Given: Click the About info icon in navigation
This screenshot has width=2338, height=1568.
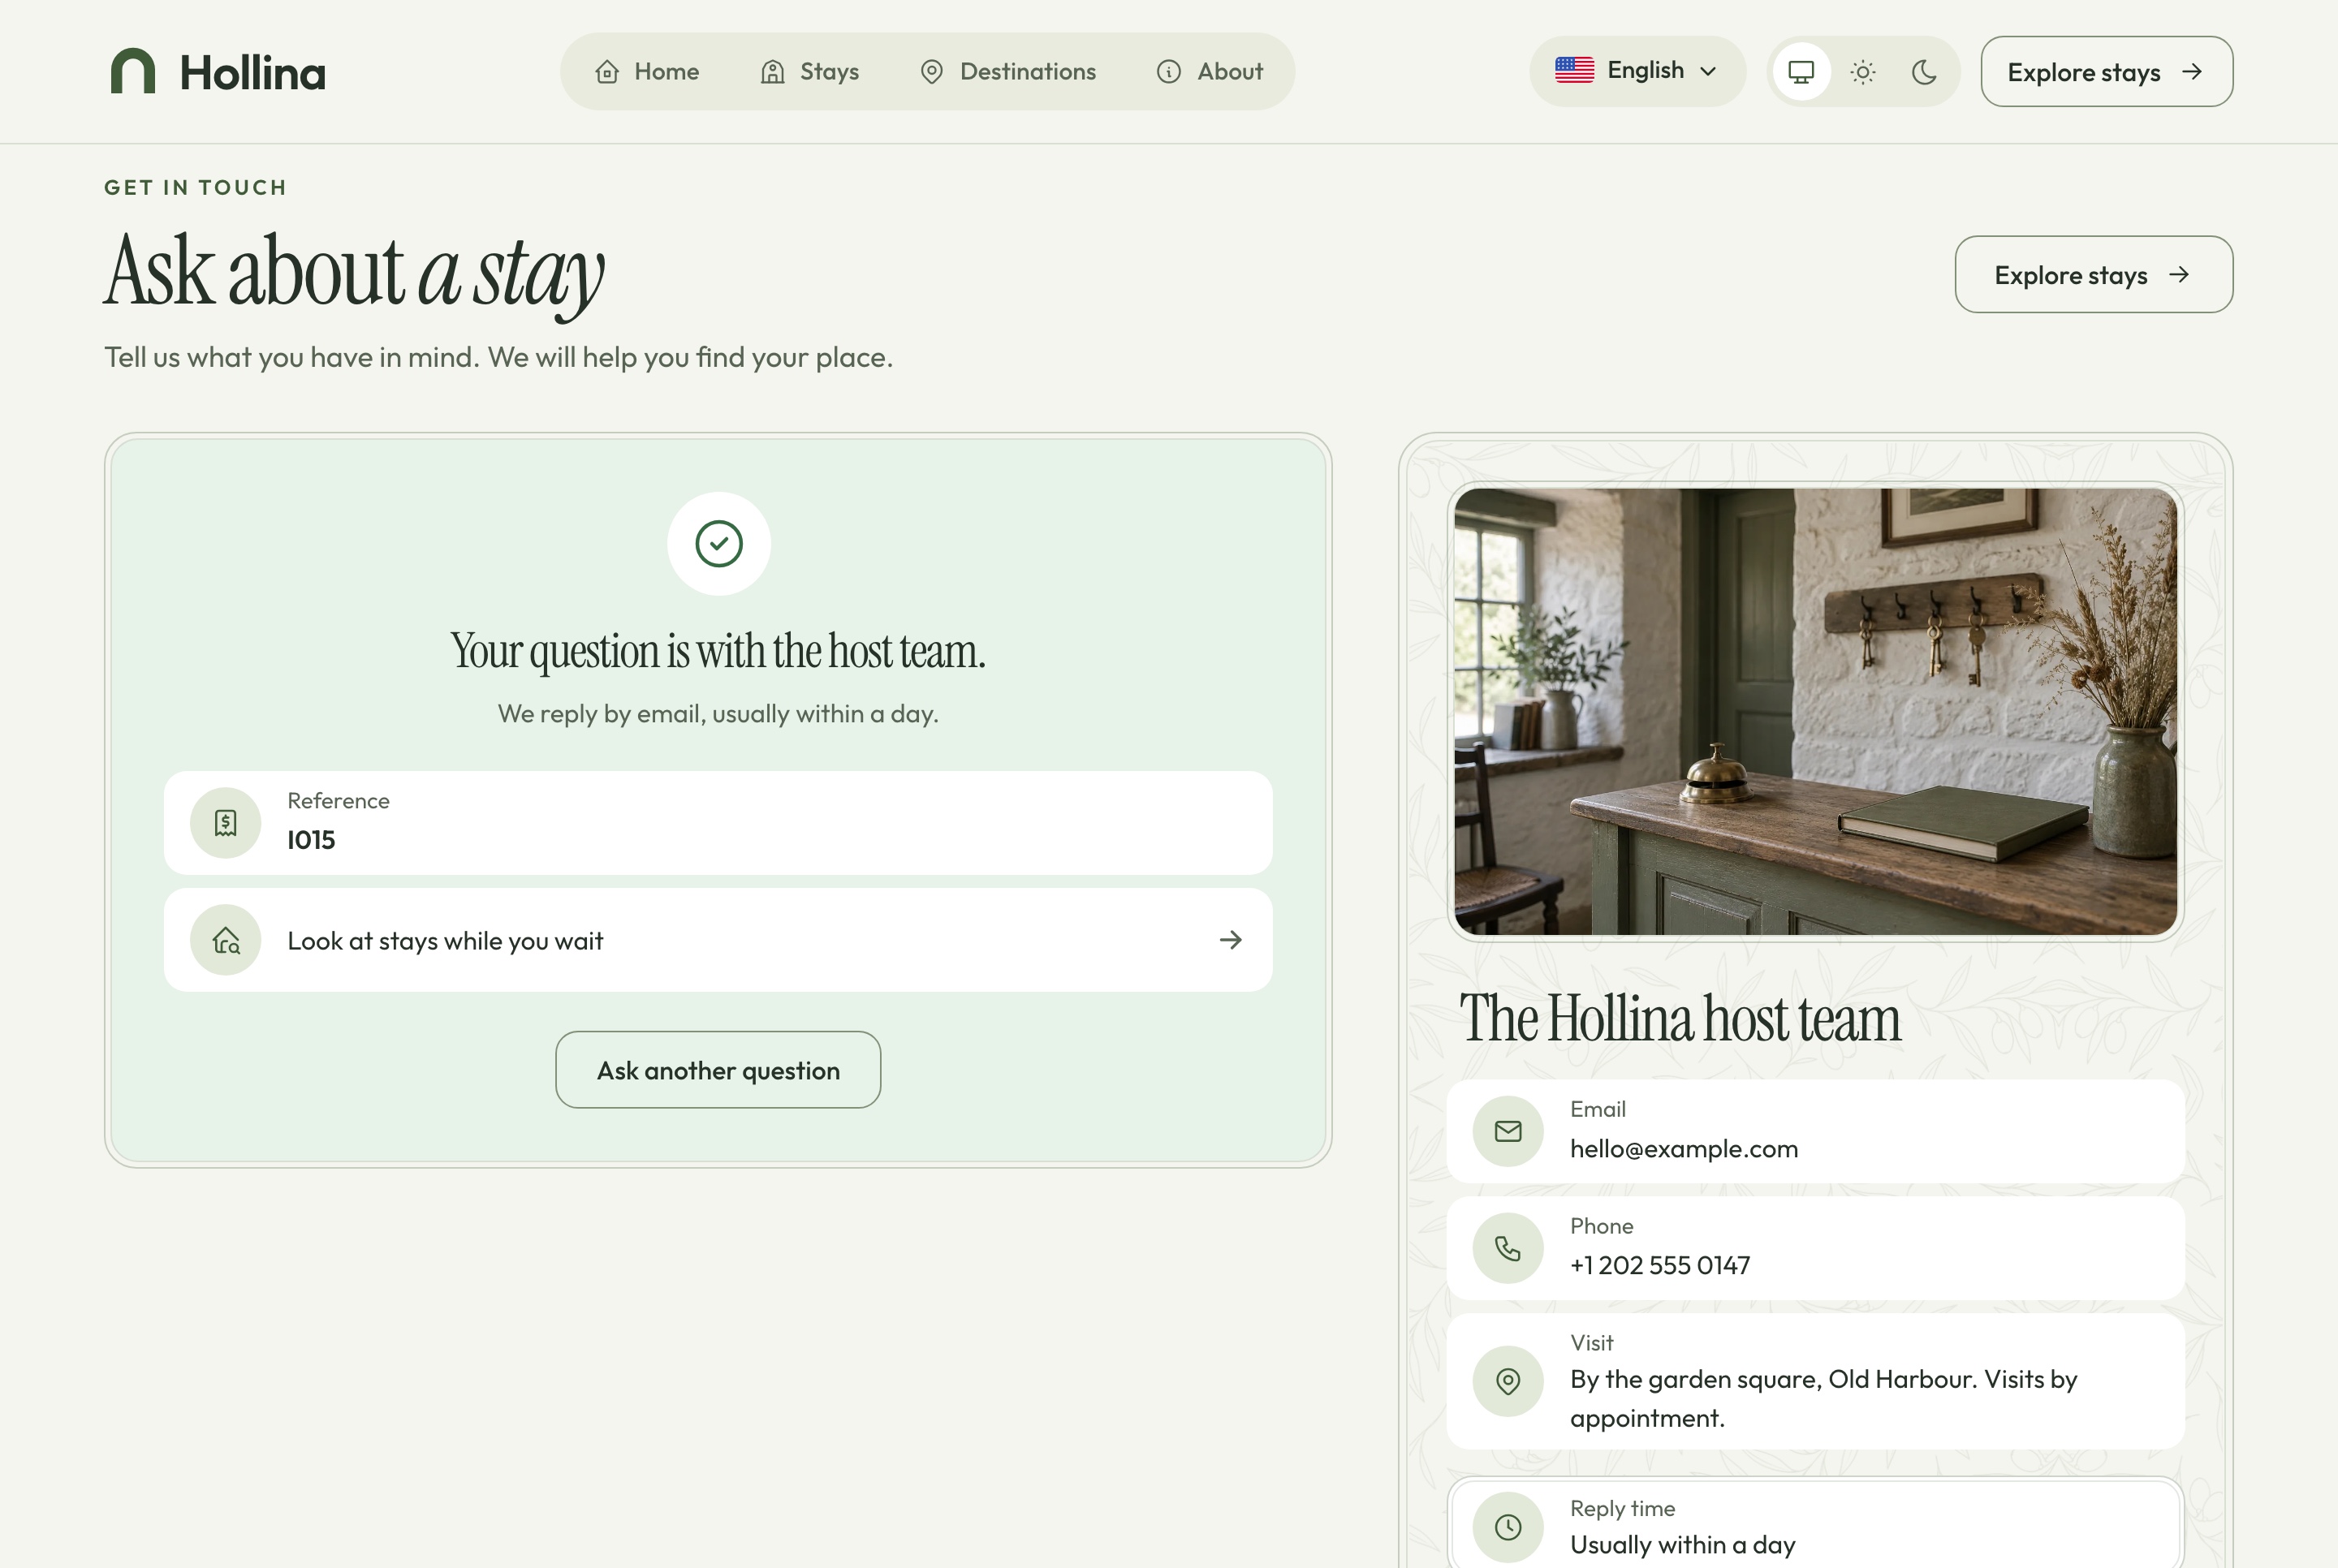Looking at the screenshot, I should pos(1168,72).
